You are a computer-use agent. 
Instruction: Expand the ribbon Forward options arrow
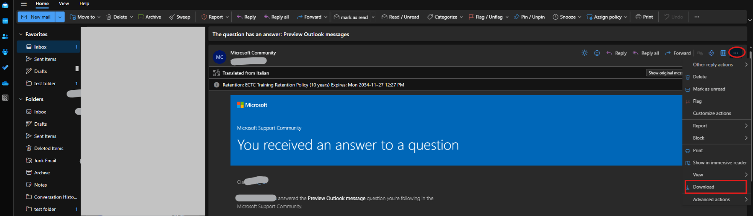326,17
